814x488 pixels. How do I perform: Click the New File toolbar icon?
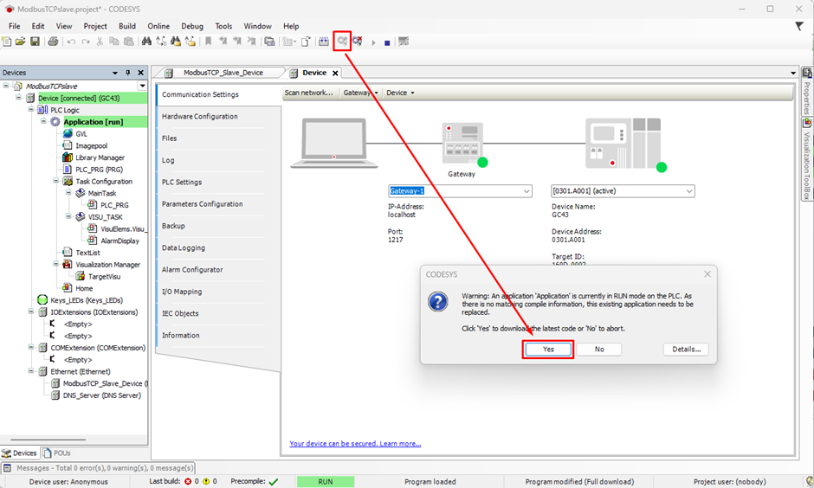[7, 42]
